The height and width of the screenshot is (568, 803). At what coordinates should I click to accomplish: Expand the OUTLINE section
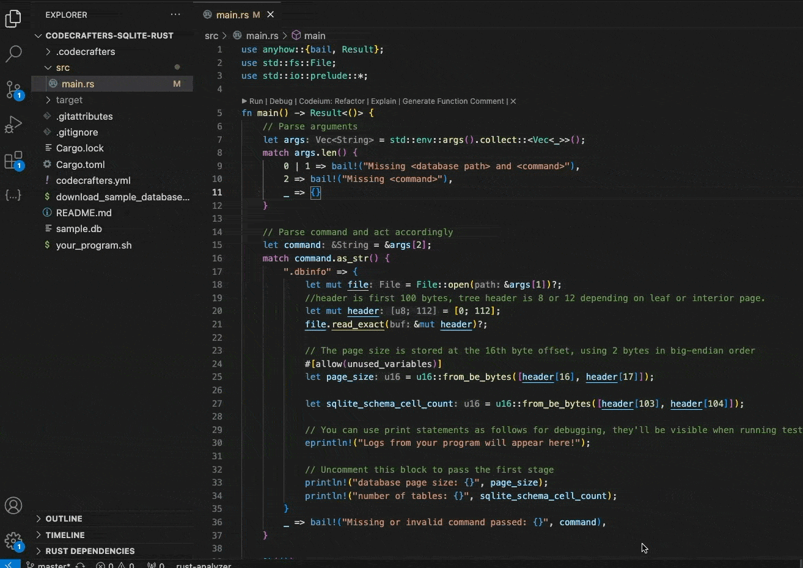64,519
